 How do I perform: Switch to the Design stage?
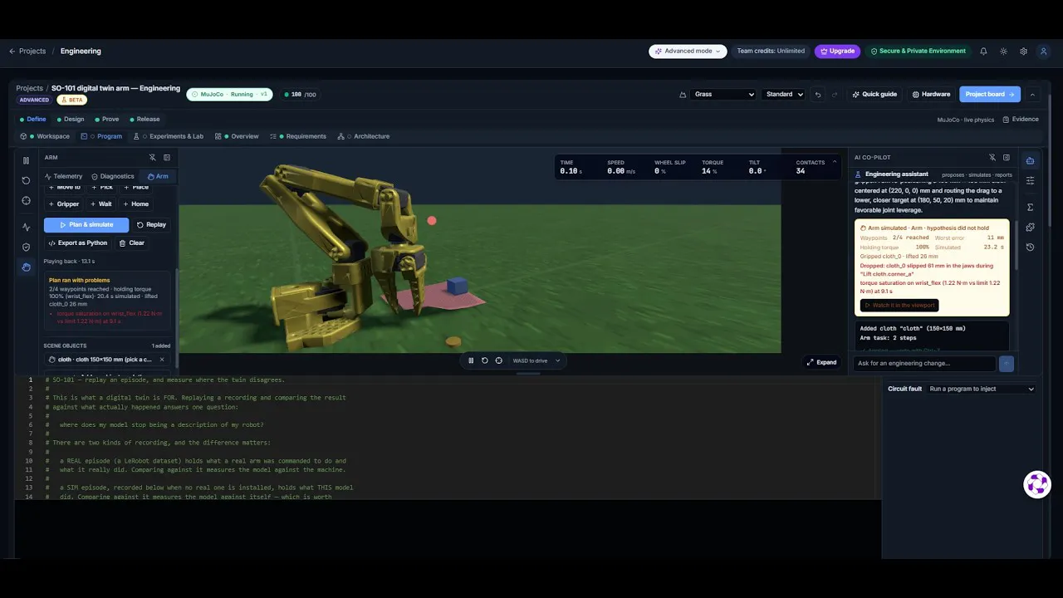point(71,119)
